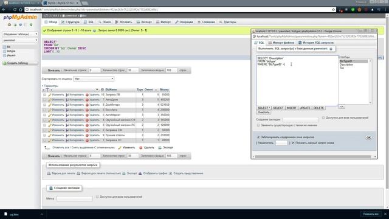Click Показать button in top bar
This screenshot has height=219, width=389.
54,71
